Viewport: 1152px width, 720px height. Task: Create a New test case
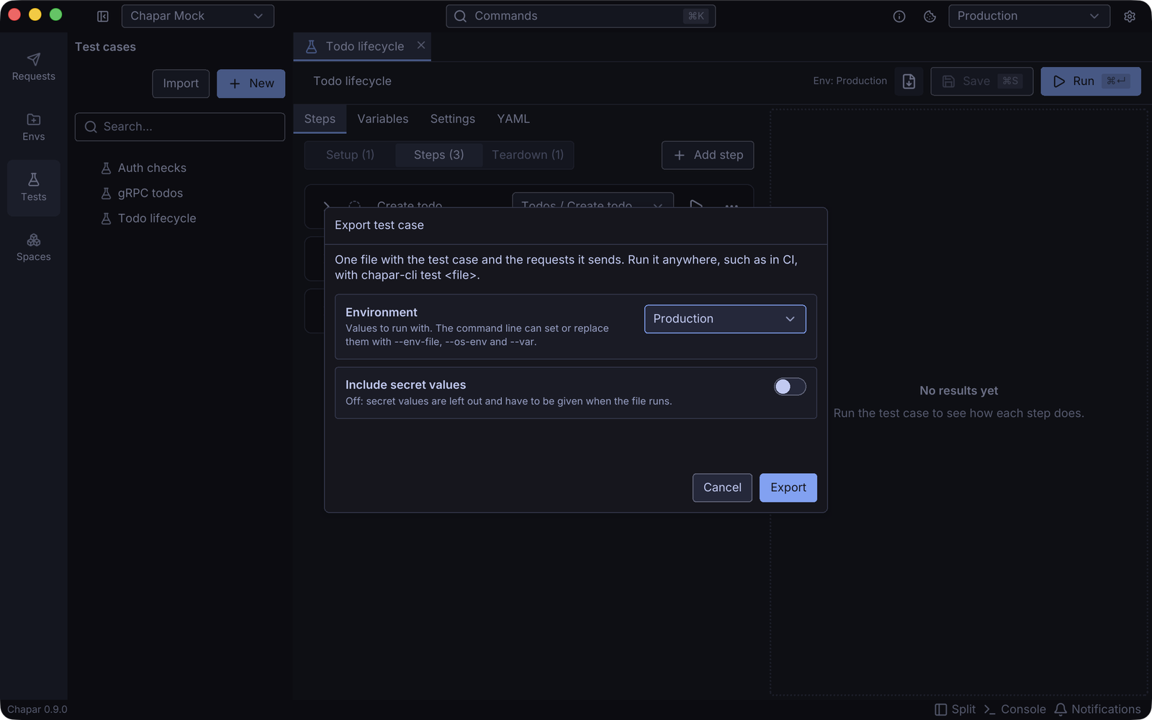[251, 84]
